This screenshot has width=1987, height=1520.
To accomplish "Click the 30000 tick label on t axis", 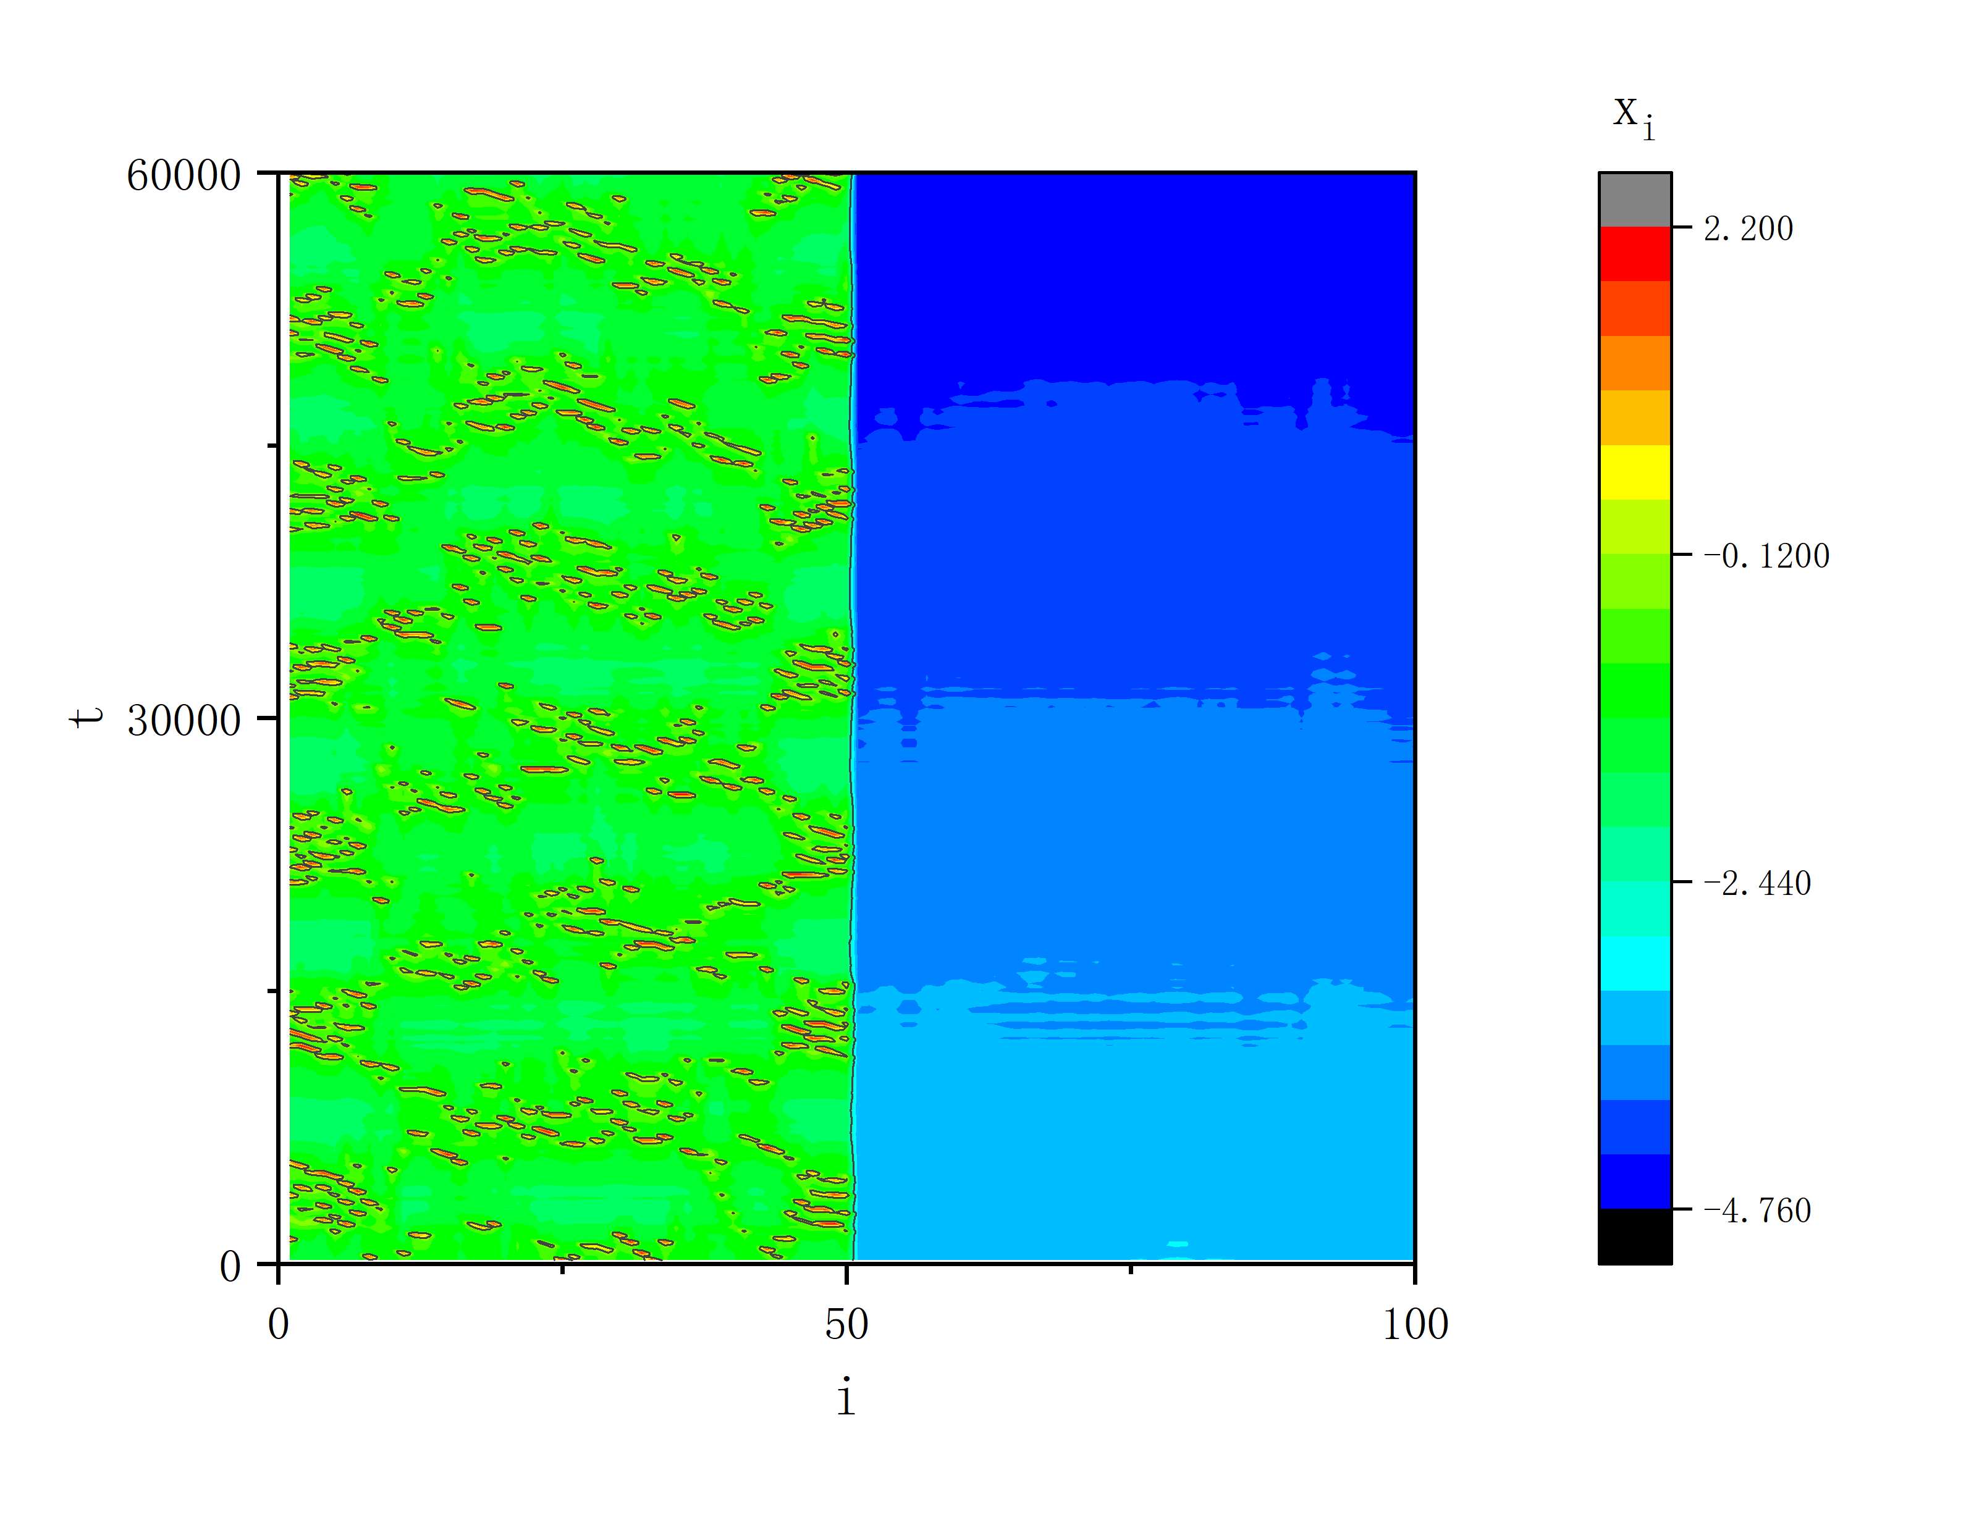I will tap(184, 721).
